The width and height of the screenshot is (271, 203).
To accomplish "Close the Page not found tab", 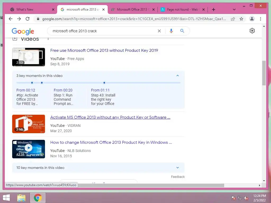I will pyautogui.click(x=204, y=10).
